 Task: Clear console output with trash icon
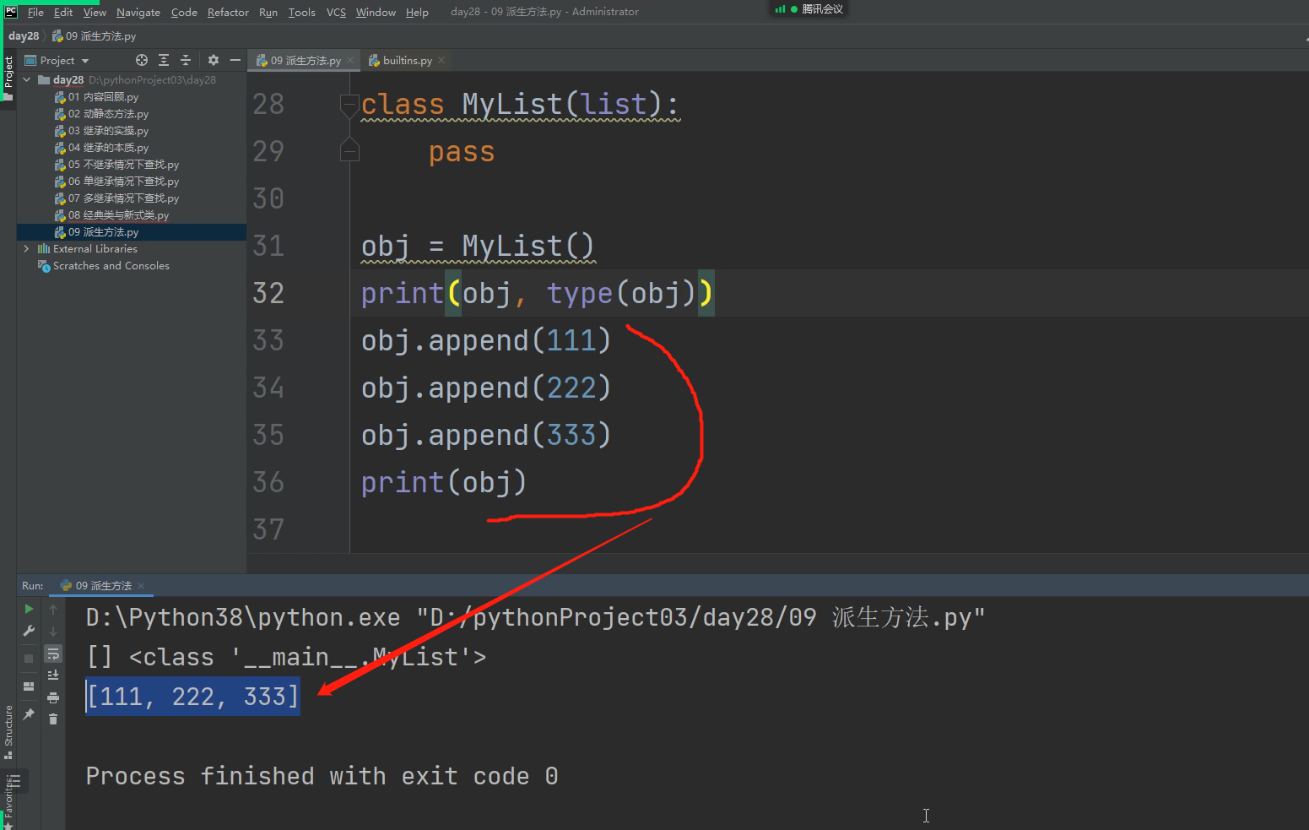[53, 719]
